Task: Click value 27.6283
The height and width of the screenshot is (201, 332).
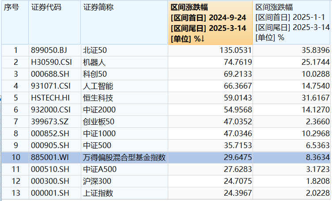Action: point(238,169)
